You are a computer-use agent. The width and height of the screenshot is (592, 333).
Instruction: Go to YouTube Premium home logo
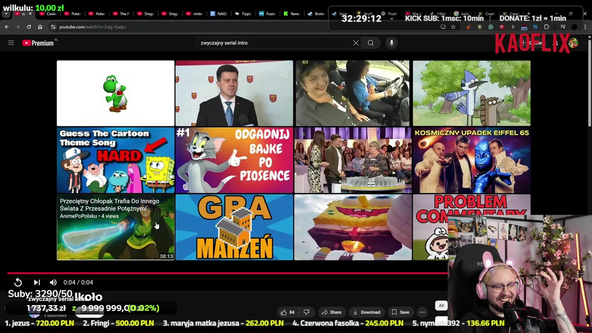38,43
